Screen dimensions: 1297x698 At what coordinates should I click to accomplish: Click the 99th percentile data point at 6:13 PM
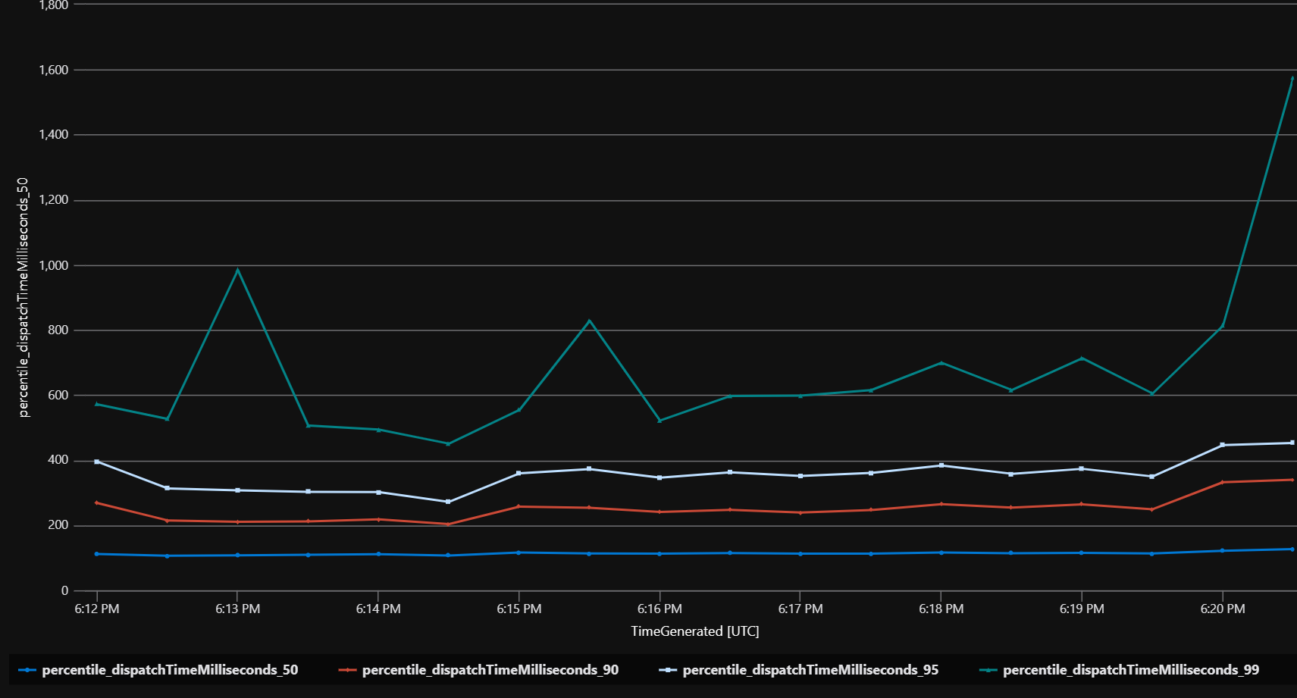point(237,270)
